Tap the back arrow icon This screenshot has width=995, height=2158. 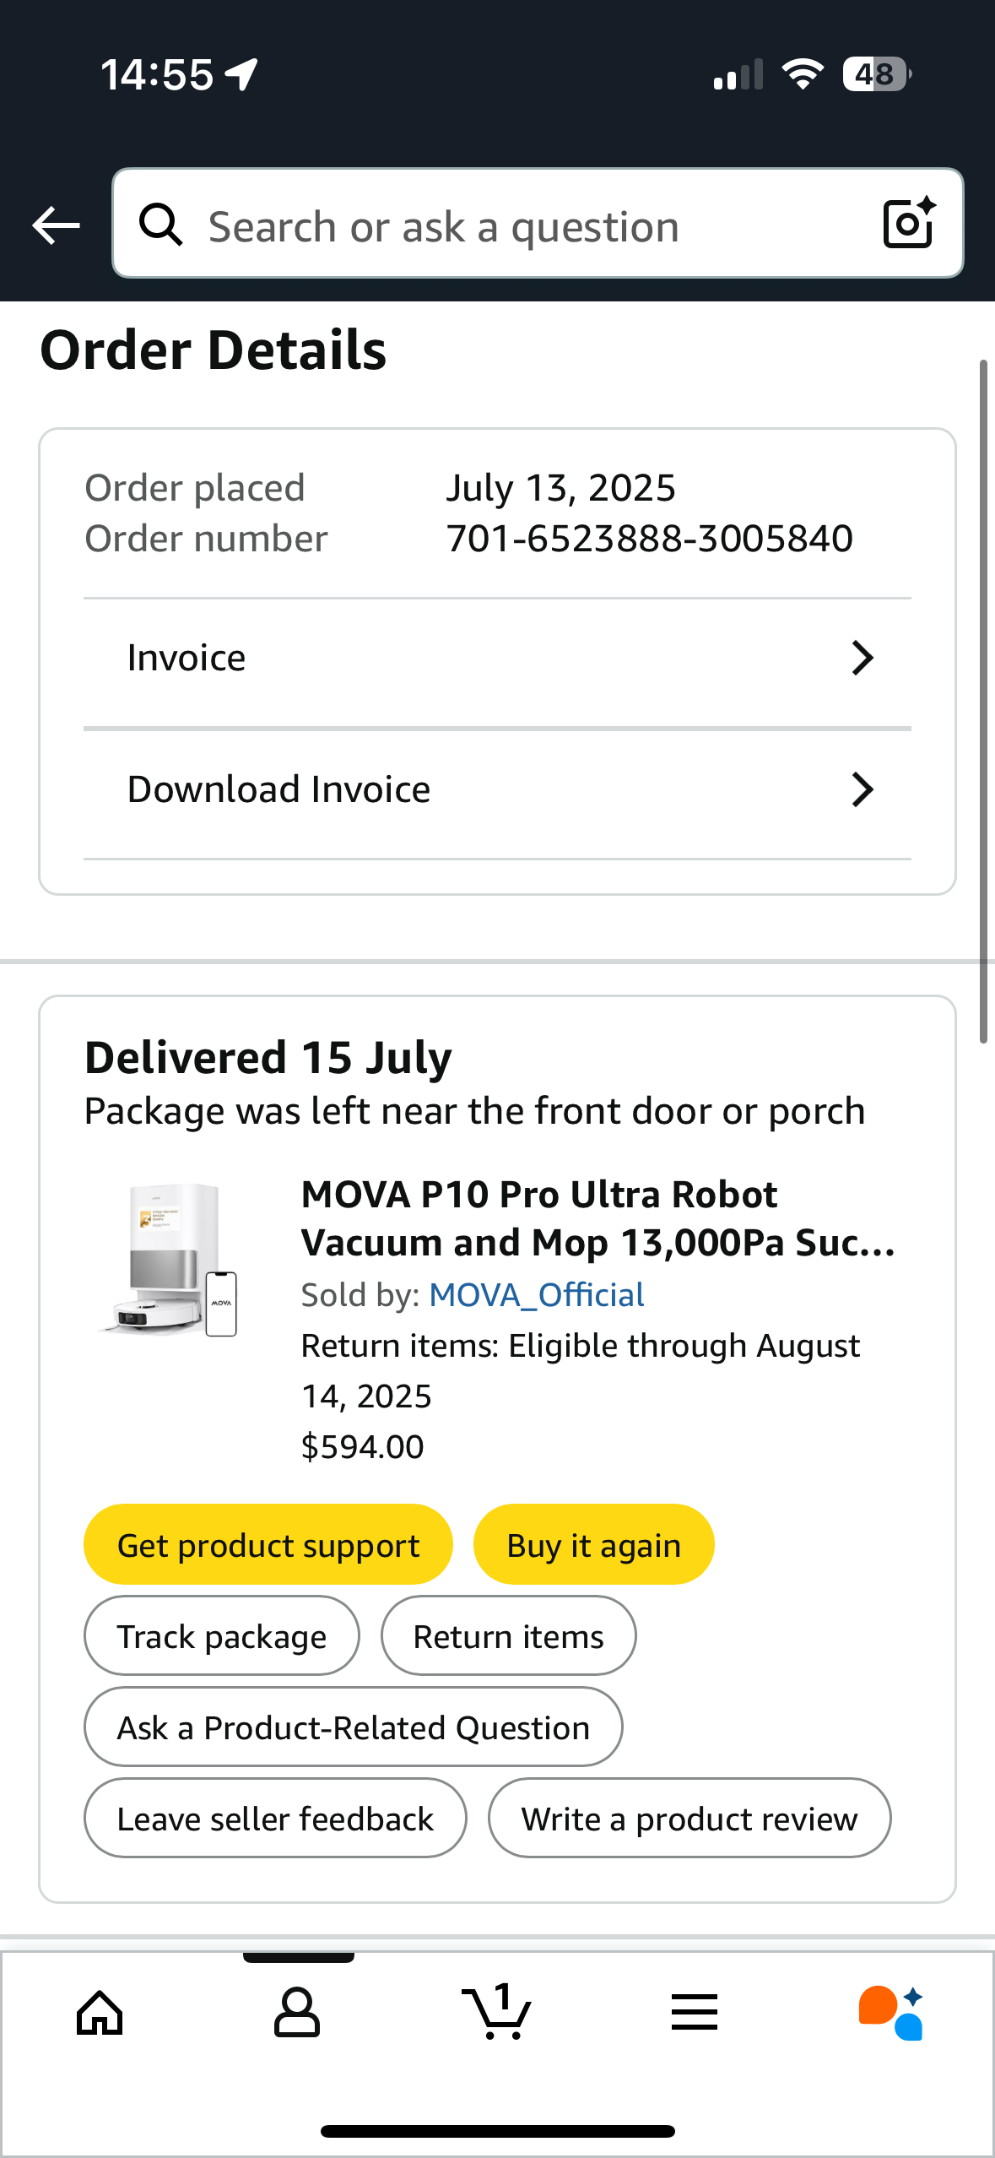(56, 225)
